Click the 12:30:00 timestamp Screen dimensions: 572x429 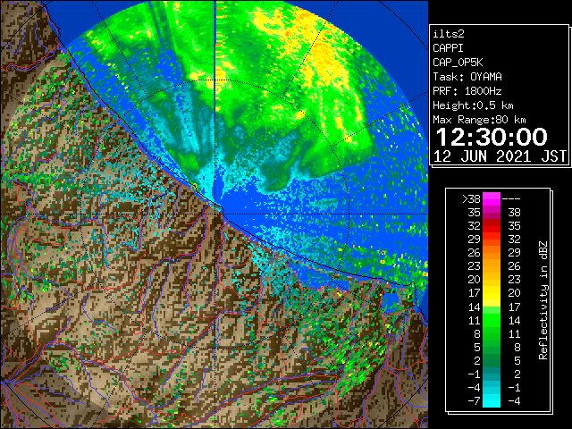[x=492, y=137]
